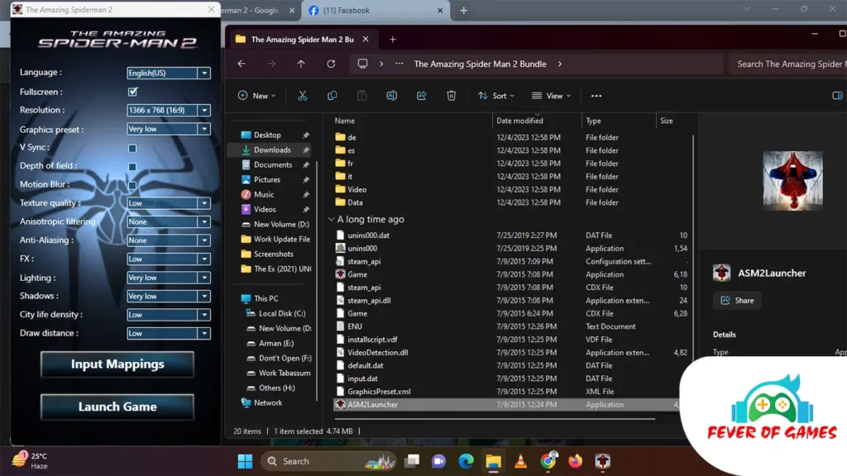Enable the V Sync checkbox
This screenshot has height=476, width=847.
132,148
